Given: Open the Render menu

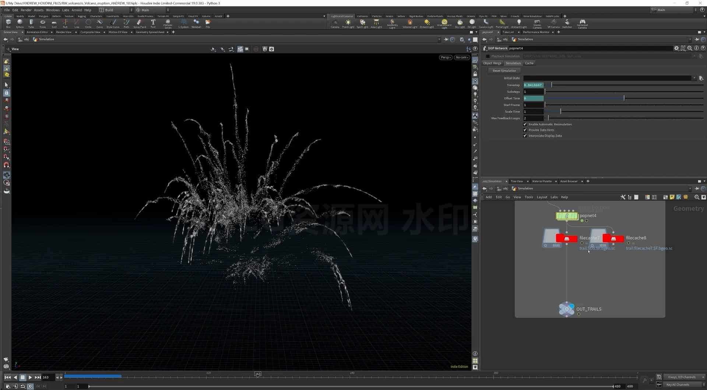Looking at the screenshot, I should coord(26,10).
